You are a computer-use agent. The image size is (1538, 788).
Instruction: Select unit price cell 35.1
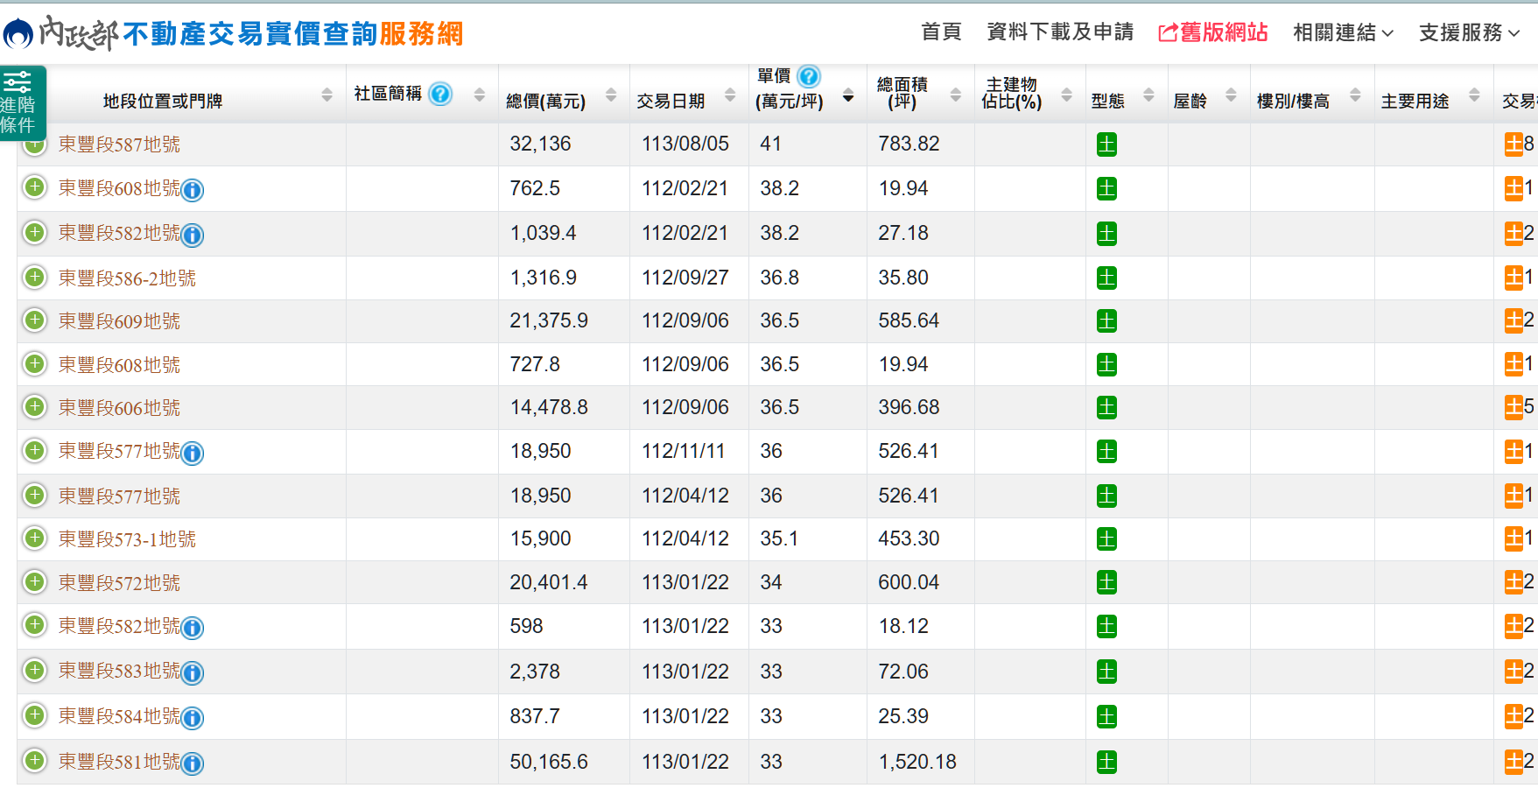(x=779, y=538)
